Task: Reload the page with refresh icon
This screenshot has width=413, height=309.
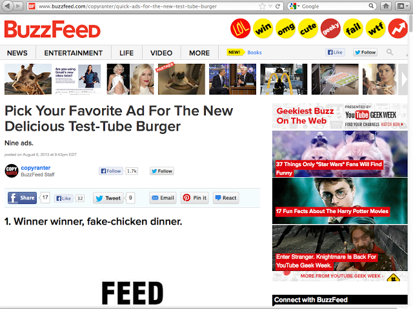Action: 277,6
